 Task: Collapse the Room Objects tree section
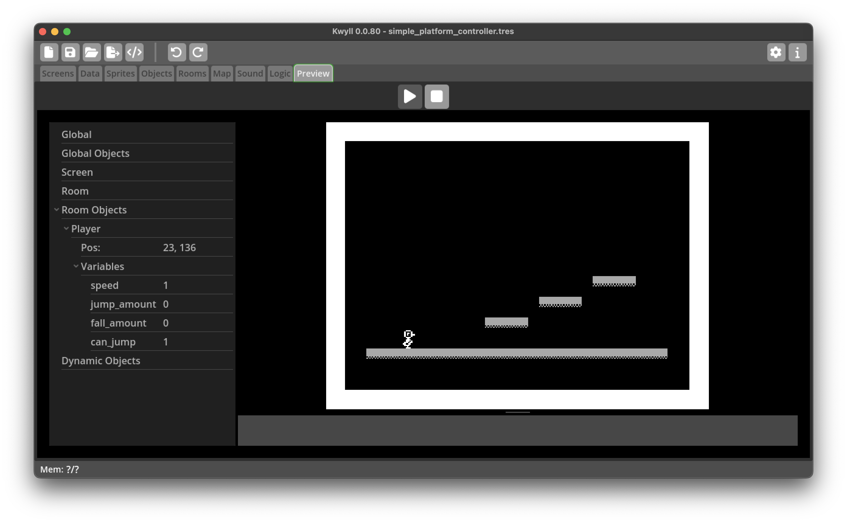(57, 210)
